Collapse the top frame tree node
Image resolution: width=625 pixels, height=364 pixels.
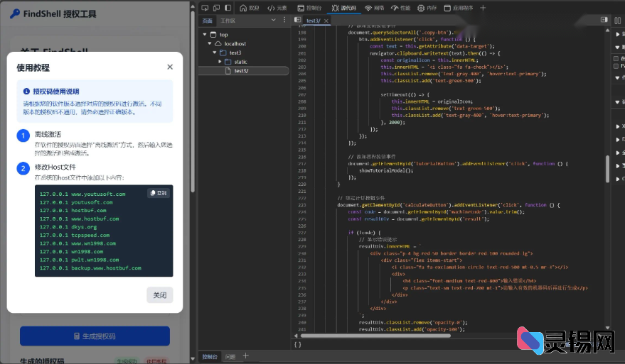point(205,34)
